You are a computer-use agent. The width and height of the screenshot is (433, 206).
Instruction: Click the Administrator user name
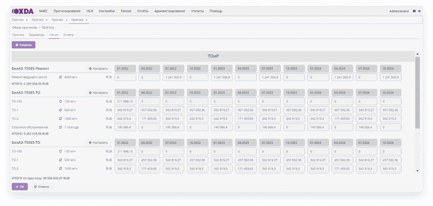(x=399, y=11)
